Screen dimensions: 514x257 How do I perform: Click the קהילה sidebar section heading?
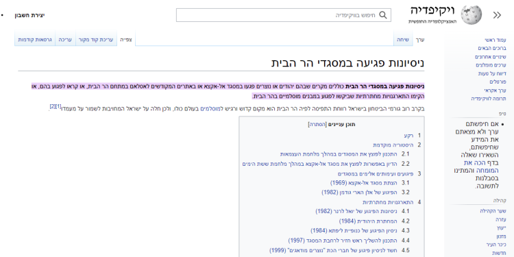500,200
